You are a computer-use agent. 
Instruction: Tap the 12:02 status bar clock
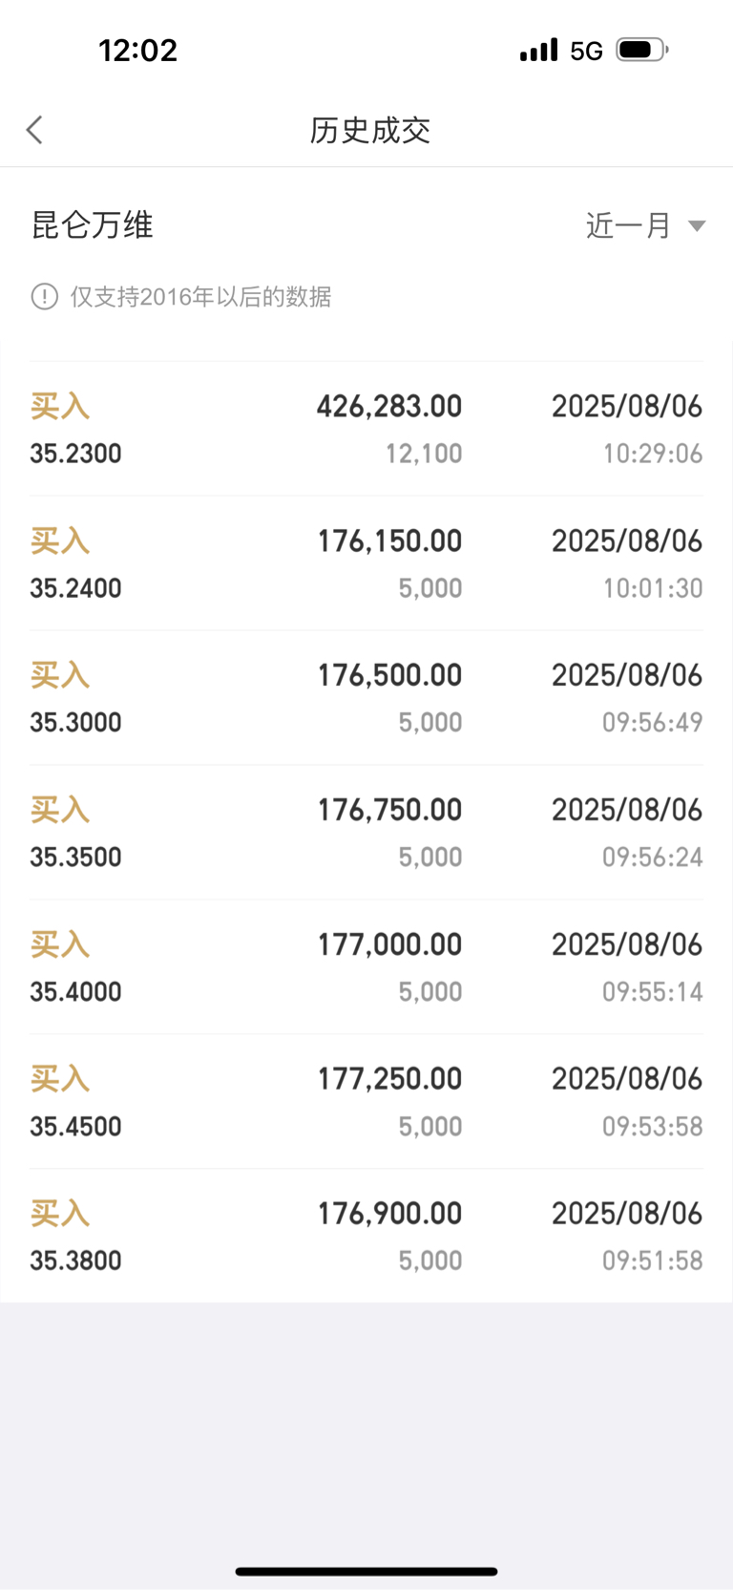pos(138,50)
